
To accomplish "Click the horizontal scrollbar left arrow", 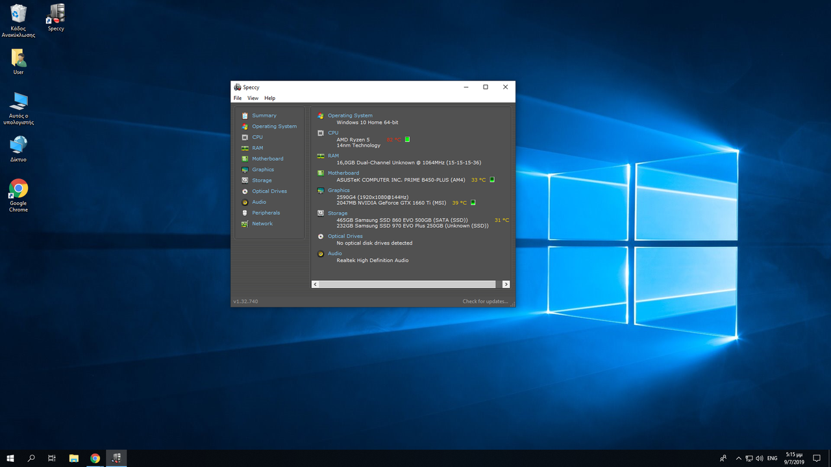I will point(315,284).
